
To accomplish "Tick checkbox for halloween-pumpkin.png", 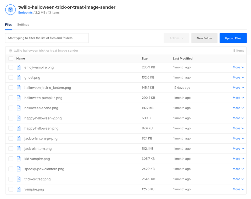I will point(11,98).
